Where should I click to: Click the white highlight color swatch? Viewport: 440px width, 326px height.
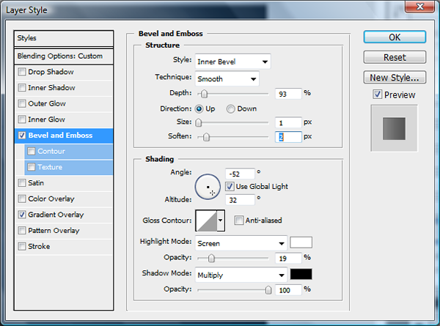pos(301,242)
